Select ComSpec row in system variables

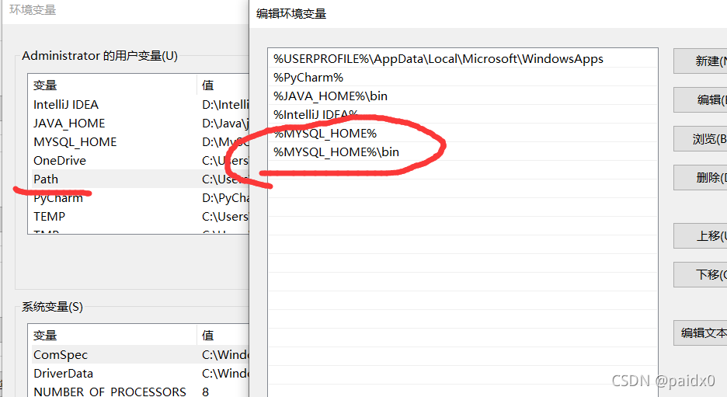click(x=139, y=355)
